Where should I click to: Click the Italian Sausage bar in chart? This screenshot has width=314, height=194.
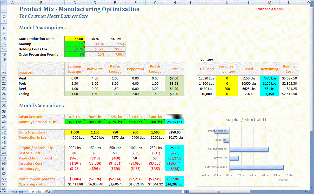coord(249,149)
